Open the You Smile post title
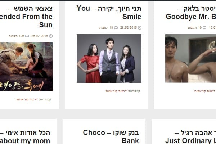Screen dimensions: 216x144 pos(109,12)
